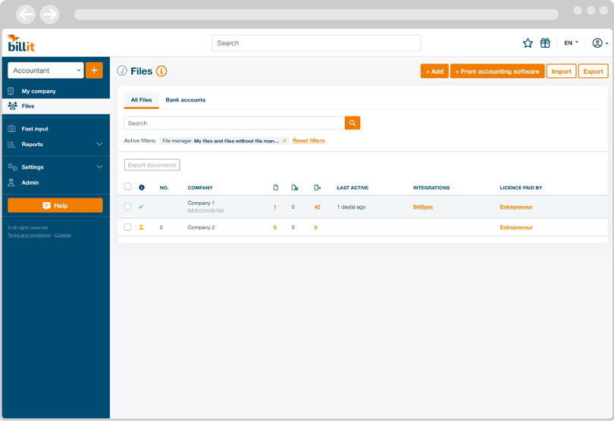Select the Company 1 row checkbox

click(x=127, y=207)
